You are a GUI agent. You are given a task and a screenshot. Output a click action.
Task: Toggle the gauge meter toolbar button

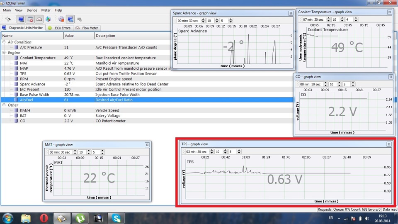pyautogui.click(x=39, y=19)
